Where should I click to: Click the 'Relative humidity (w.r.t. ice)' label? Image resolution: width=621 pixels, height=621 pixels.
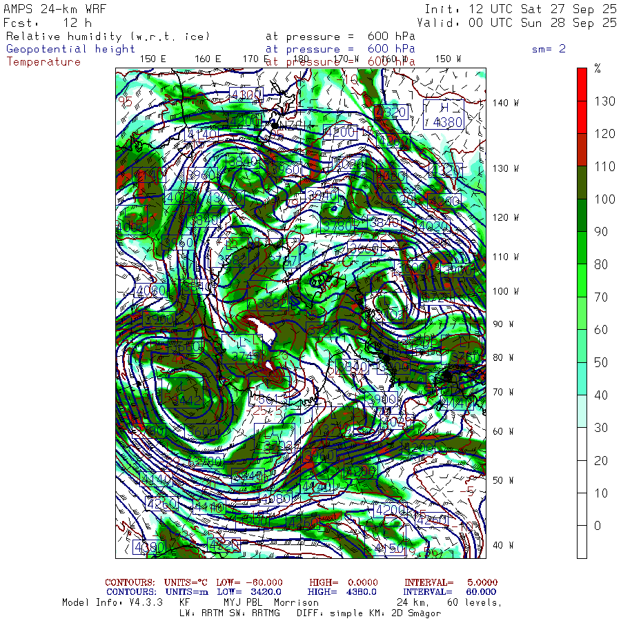pos(108,37)
